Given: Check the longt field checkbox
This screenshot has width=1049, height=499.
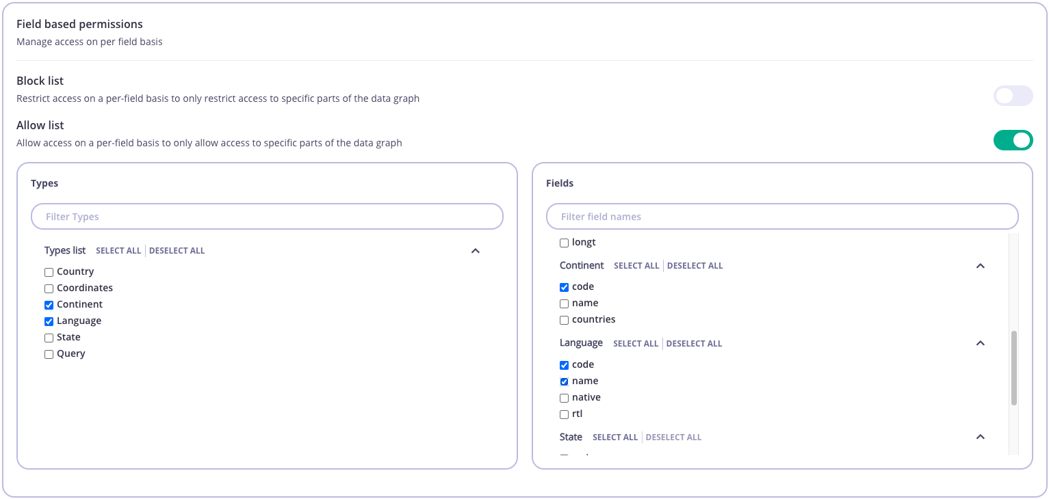Looking at the screenshot, I should click(x=564, y=242).
